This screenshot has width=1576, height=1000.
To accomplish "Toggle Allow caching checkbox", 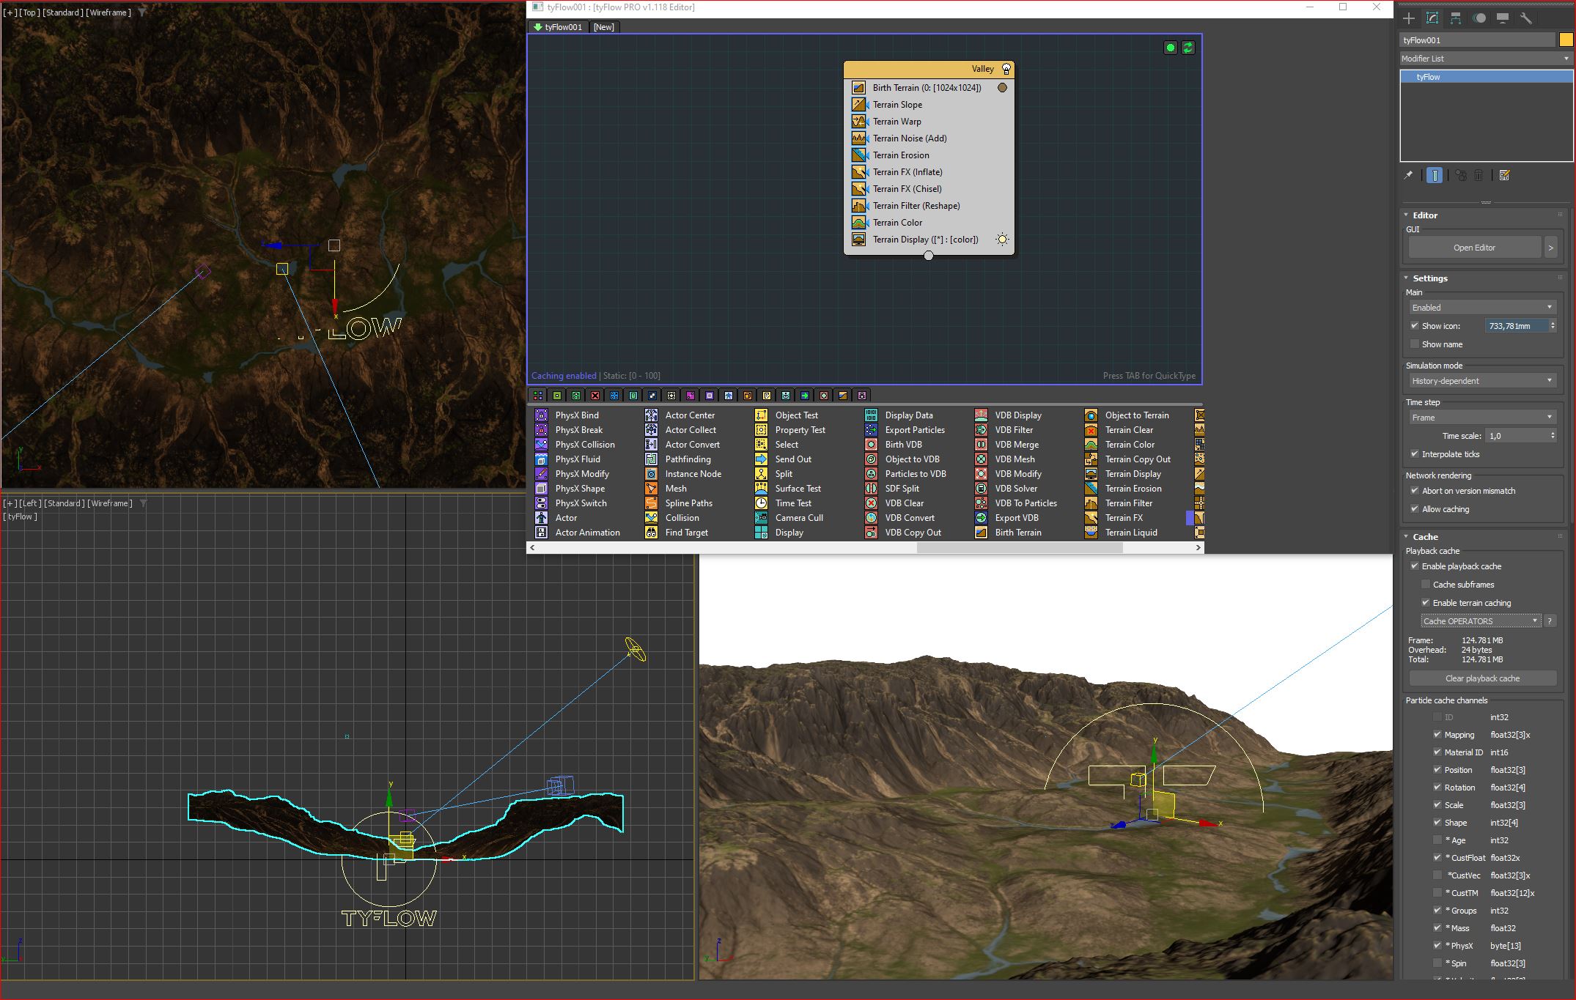I will (1415, 509).
